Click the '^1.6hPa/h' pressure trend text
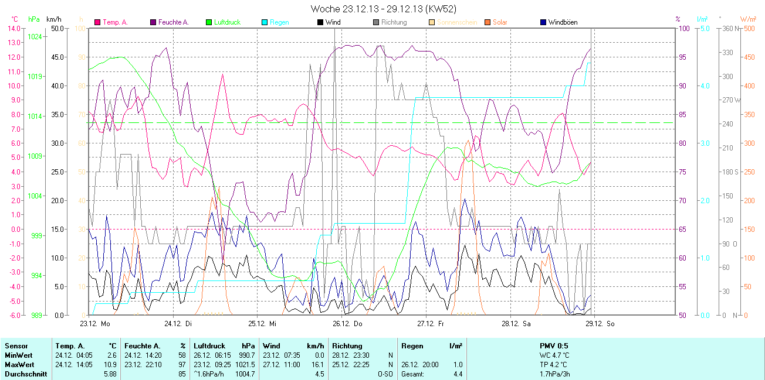 (x=209, y=374)
